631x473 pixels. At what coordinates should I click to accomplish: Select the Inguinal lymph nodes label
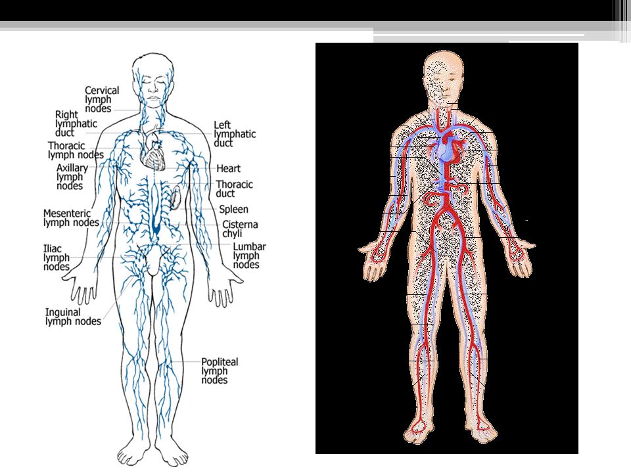pyautogui.click(x=73, y=317)
